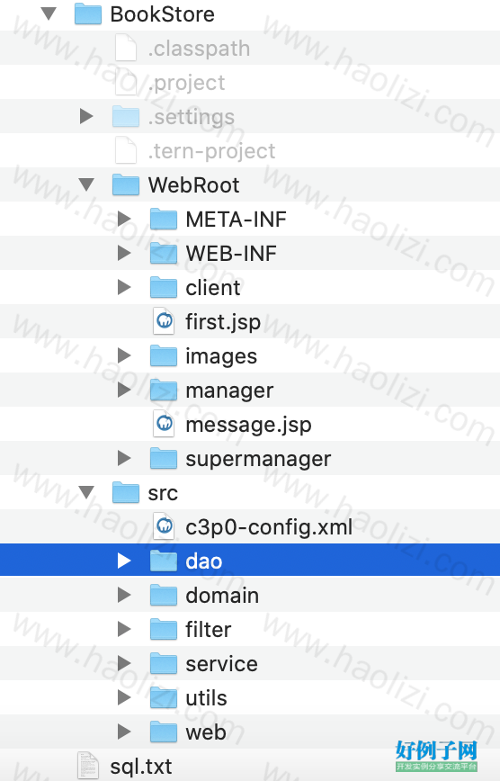Image resolution: width=500 pixels, height=781 pixels.
Task: Click the images folder icon
Action: point(164,355)
